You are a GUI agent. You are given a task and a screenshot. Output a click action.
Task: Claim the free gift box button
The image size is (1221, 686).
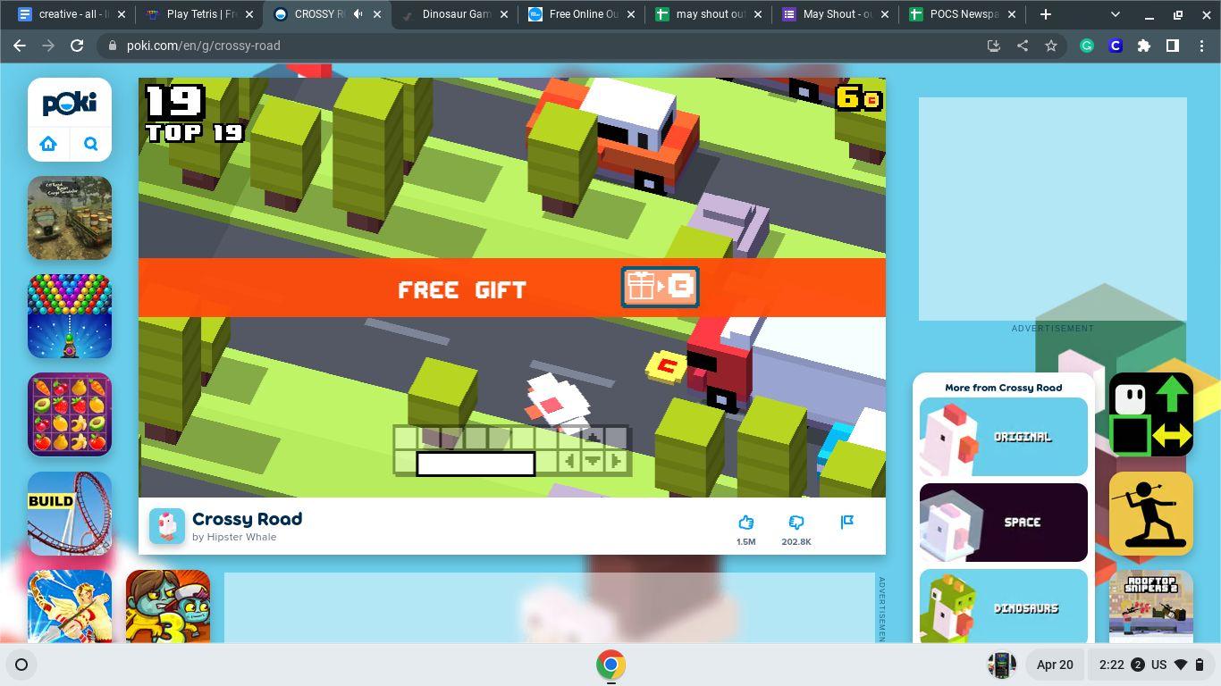pos(660,288)
